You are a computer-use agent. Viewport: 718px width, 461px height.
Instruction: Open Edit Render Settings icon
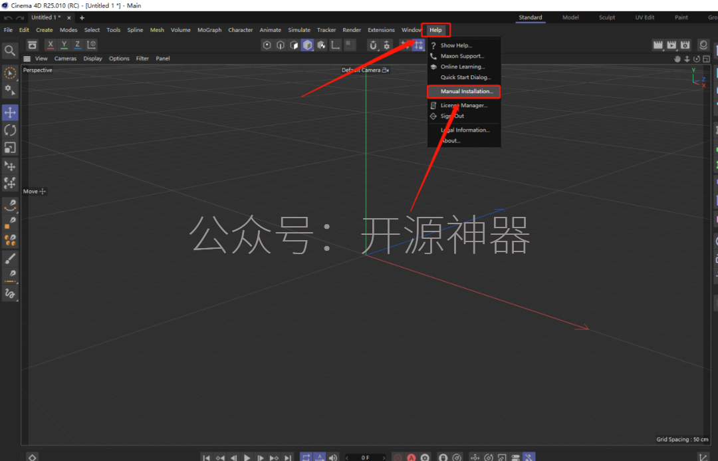685,45
